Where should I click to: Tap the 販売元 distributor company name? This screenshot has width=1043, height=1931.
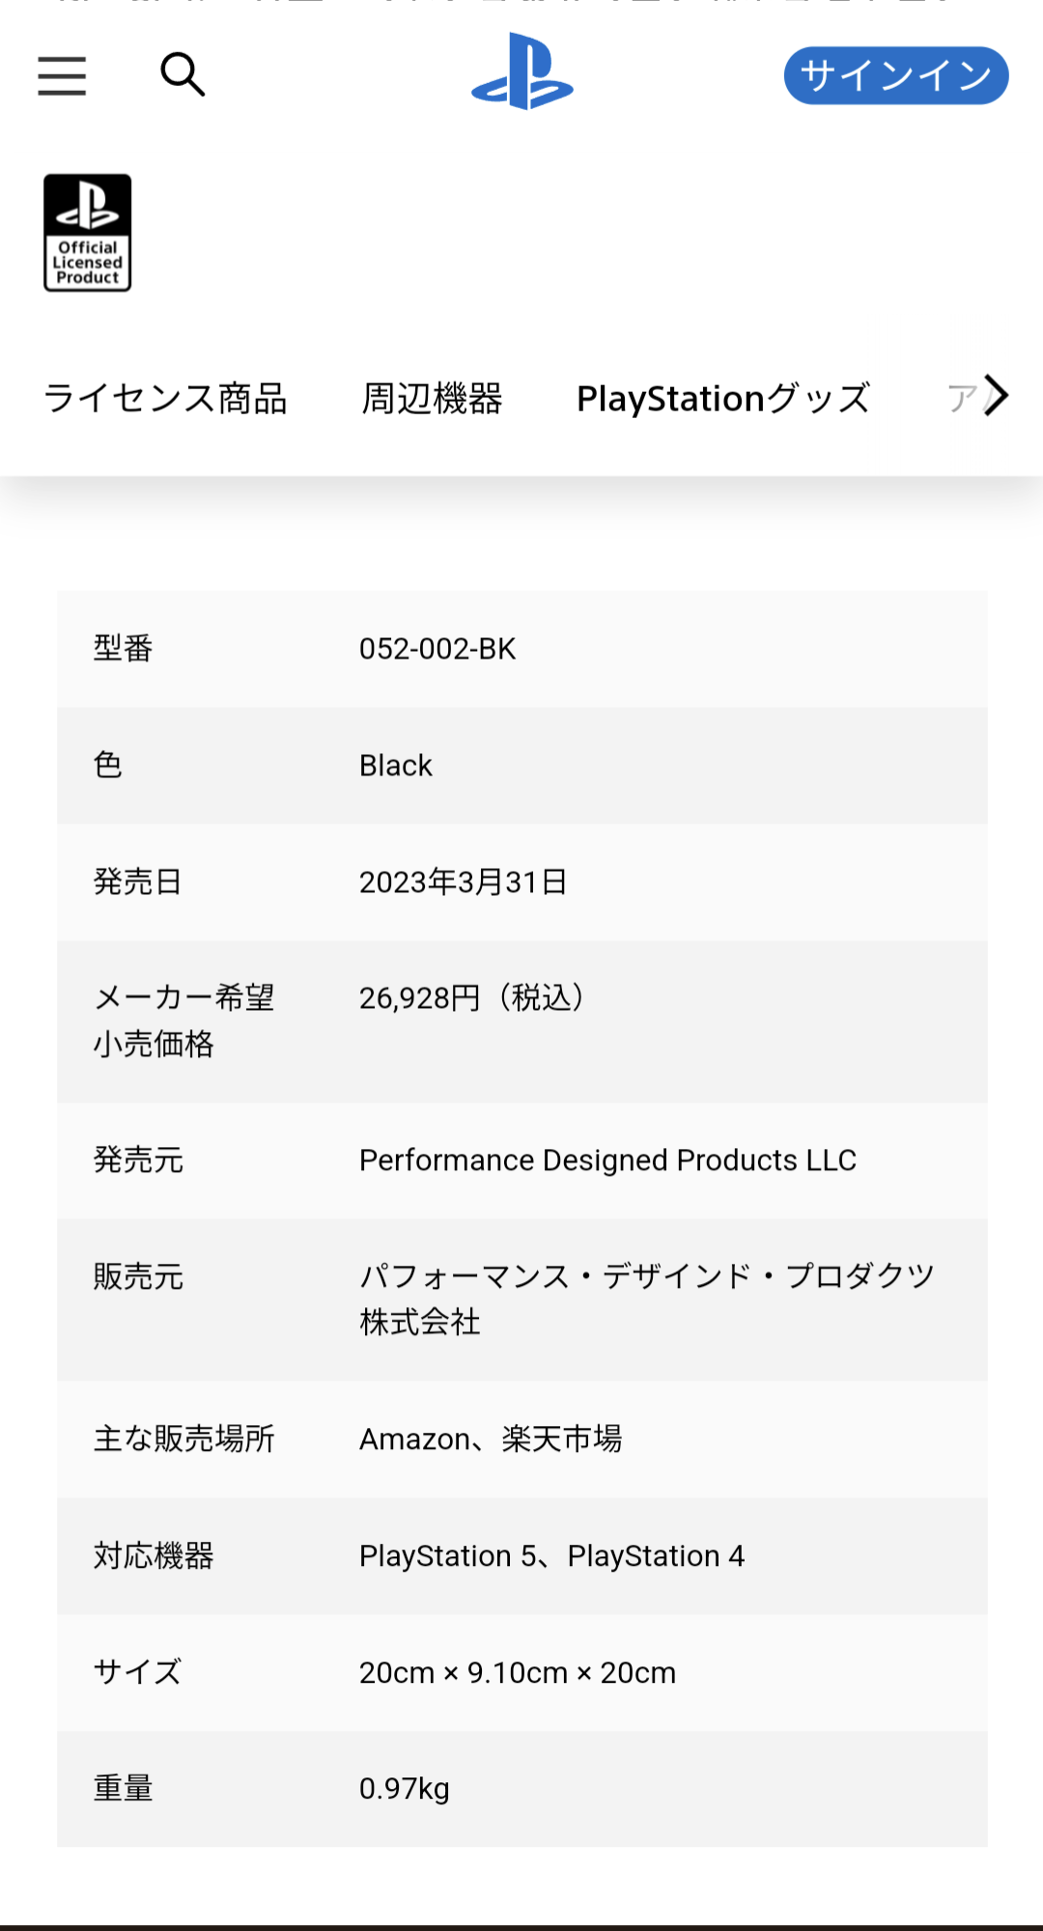click(x=646, y=1299)
